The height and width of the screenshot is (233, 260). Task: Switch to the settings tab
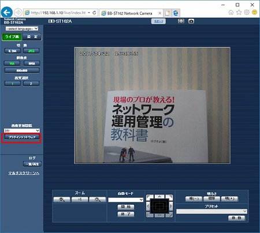pyautogui.click(x=32, y=37)
